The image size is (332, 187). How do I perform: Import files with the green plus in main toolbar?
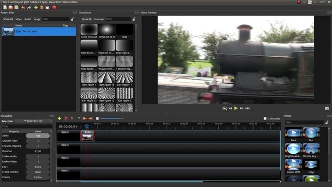(36, 7)
